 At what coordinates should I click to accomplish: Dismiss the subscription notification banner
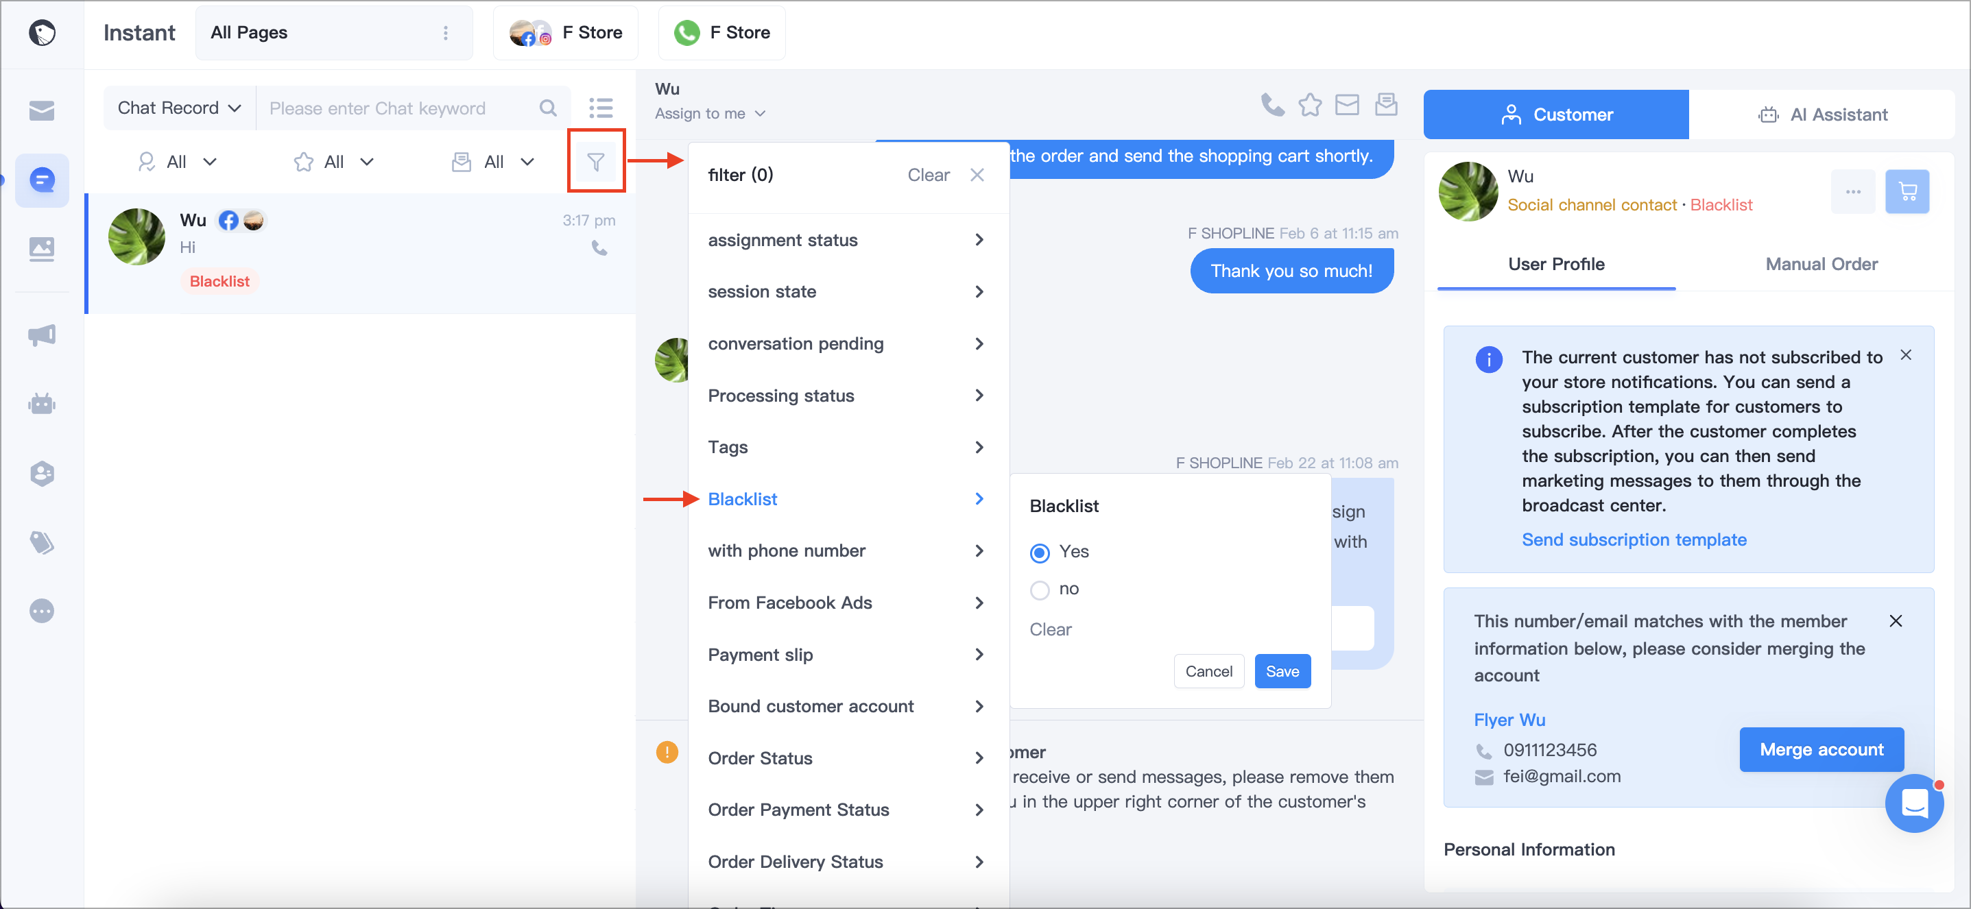click(1905, 354)
